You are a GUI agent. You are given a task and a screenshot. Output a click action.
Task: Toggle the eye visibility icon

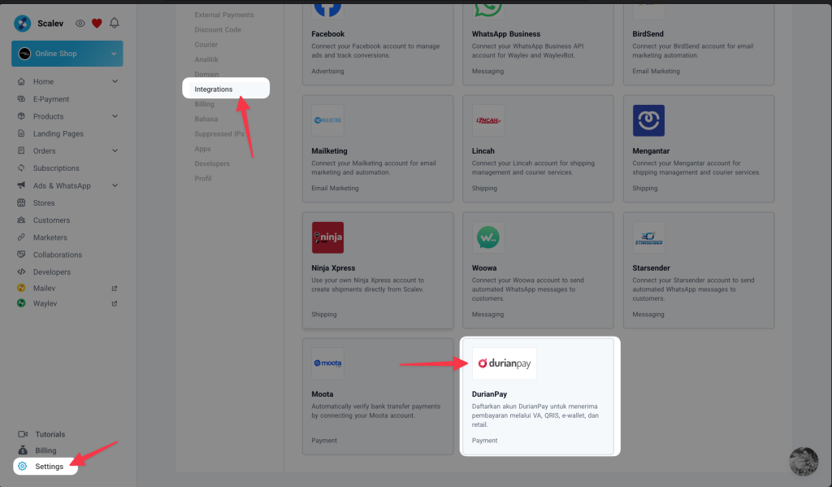click(80, 24)
